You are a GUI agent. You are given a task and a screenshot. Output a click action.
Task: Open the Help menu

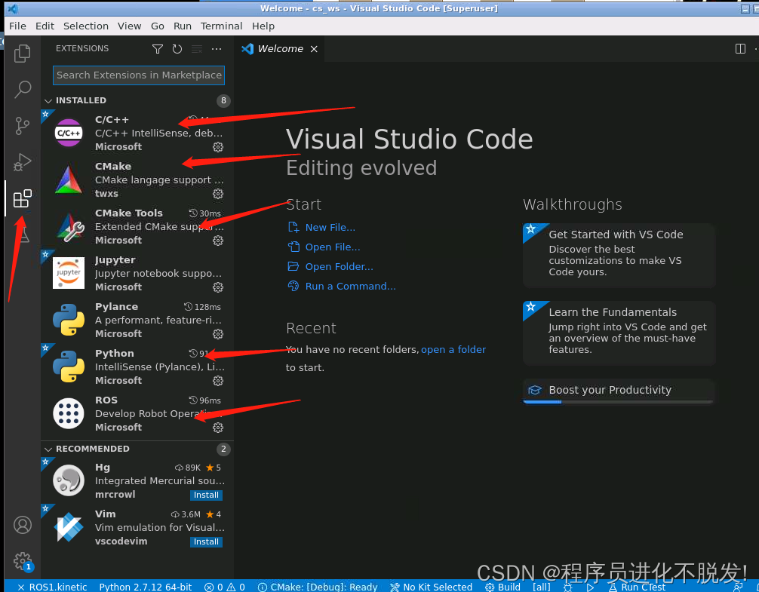263,26
